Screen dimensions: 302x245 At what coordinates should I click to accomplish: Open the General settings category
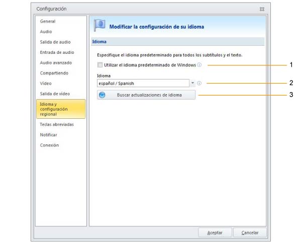[x=48, y=22]
